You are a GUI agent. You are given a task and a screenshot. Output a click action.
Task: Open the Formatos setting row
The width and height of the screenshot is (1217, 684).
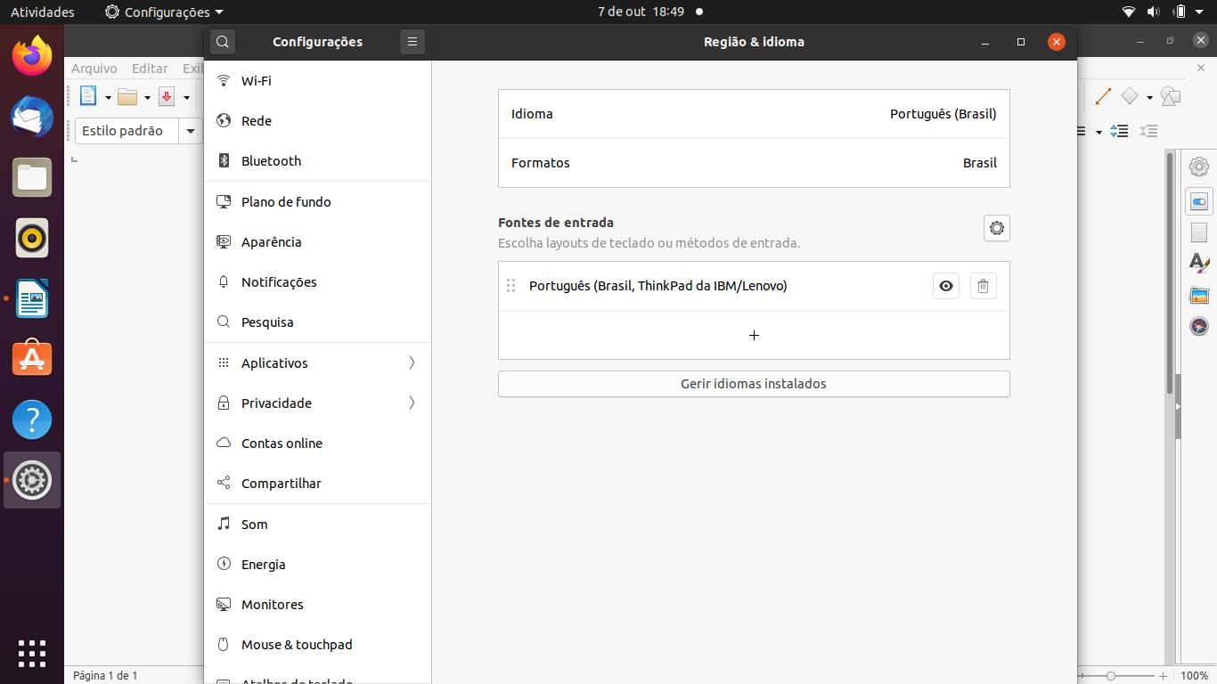(x=754, y=163)
